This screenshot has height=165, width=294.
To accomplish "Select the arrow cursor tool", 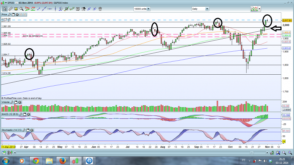I will 5,9.
